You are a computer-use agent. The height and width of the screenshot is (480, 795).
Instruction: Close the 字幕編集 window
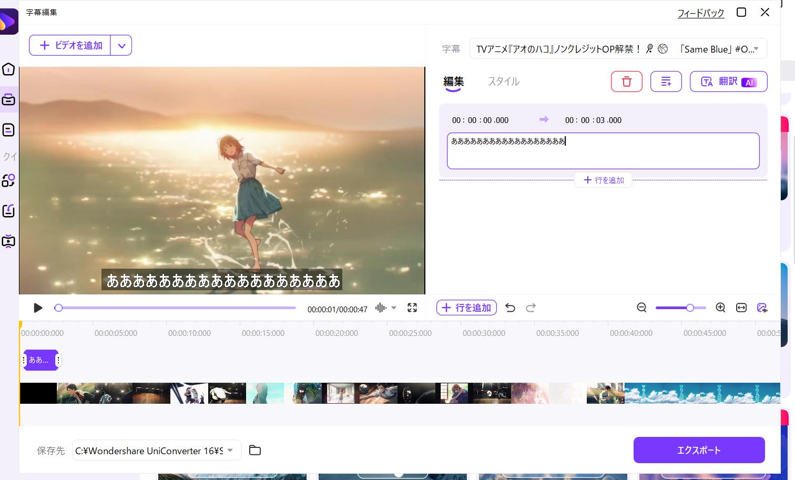tap(765, 12)
